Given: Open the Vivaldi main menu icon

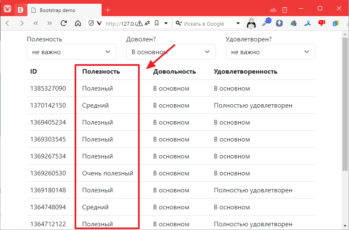Looking at the screenshot, I should tap(7, 10).
